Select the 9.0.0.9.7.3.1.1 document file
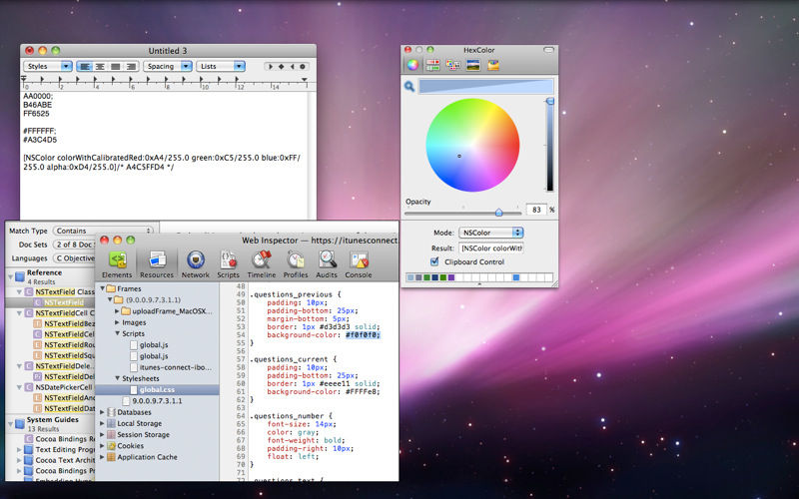 [153, 401]
